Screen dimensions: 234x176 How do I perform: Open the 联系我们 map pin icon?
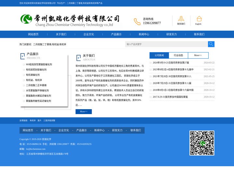click(x=181, y=19)
